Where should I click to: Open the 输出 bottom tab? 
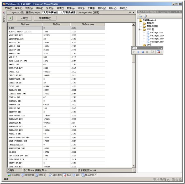pos(76,175)
